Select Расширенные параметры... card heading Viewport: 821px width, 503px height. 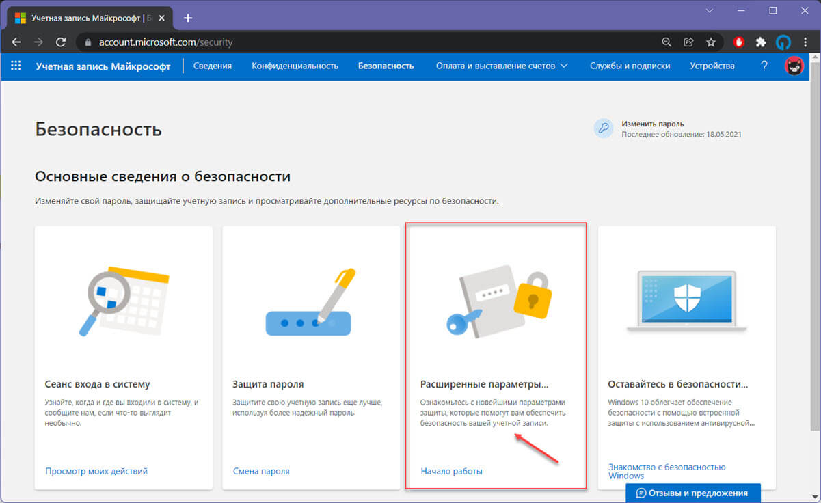point(485,384)
